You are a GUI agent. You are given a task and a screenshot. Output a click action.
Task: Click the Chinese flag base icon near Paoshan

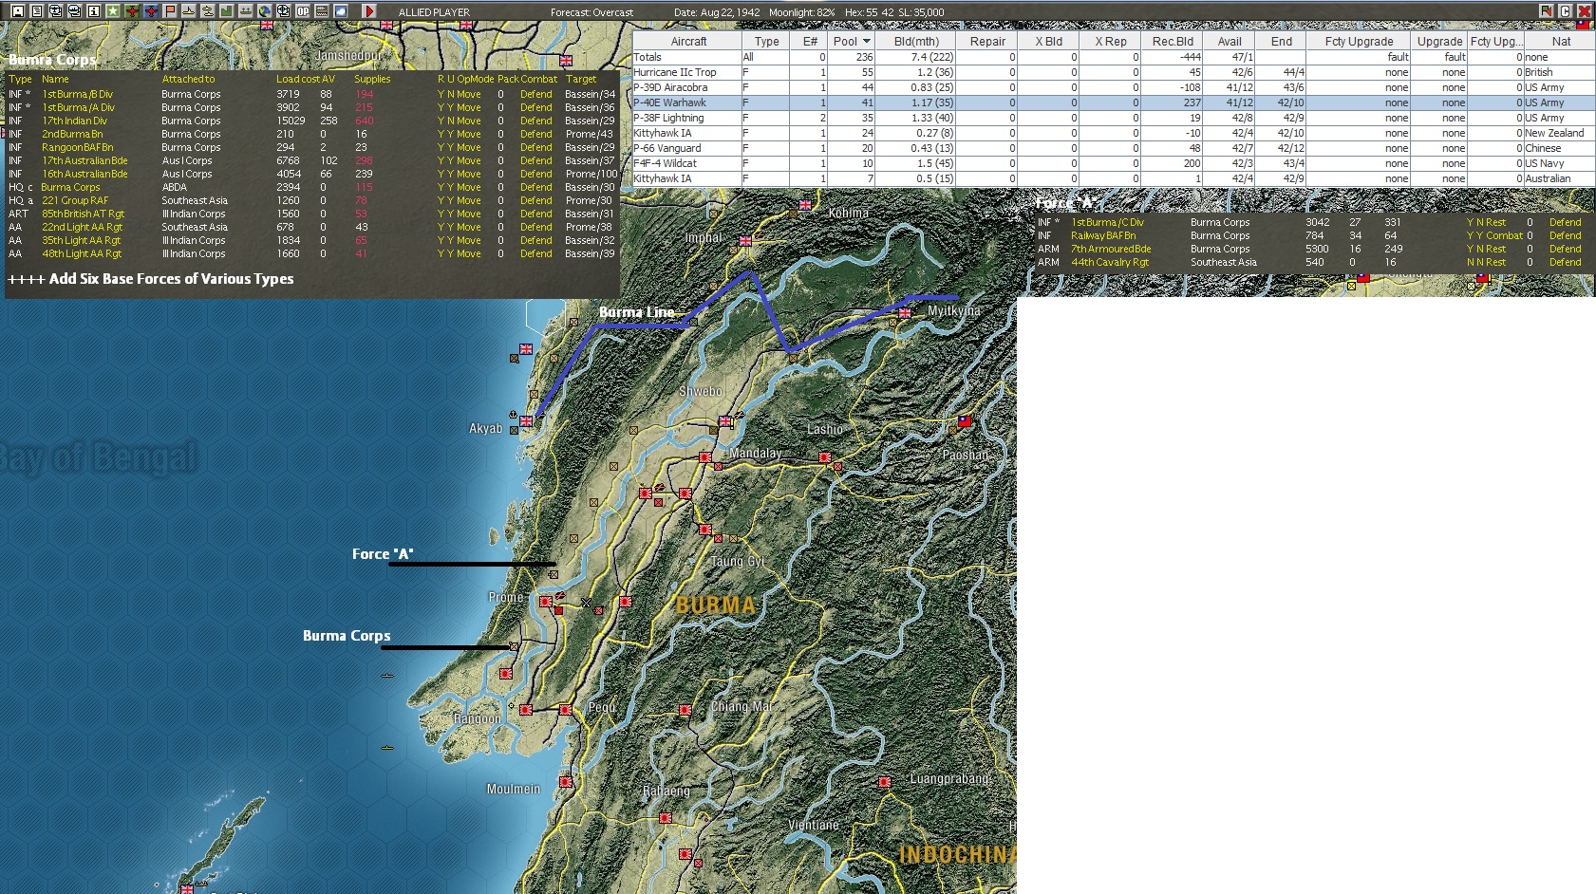tap(964, 420)
